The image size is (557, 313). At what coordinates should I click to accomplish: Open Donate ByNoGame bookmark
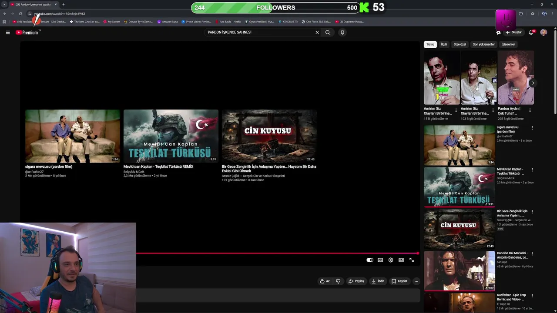click(x=138, y=21)
